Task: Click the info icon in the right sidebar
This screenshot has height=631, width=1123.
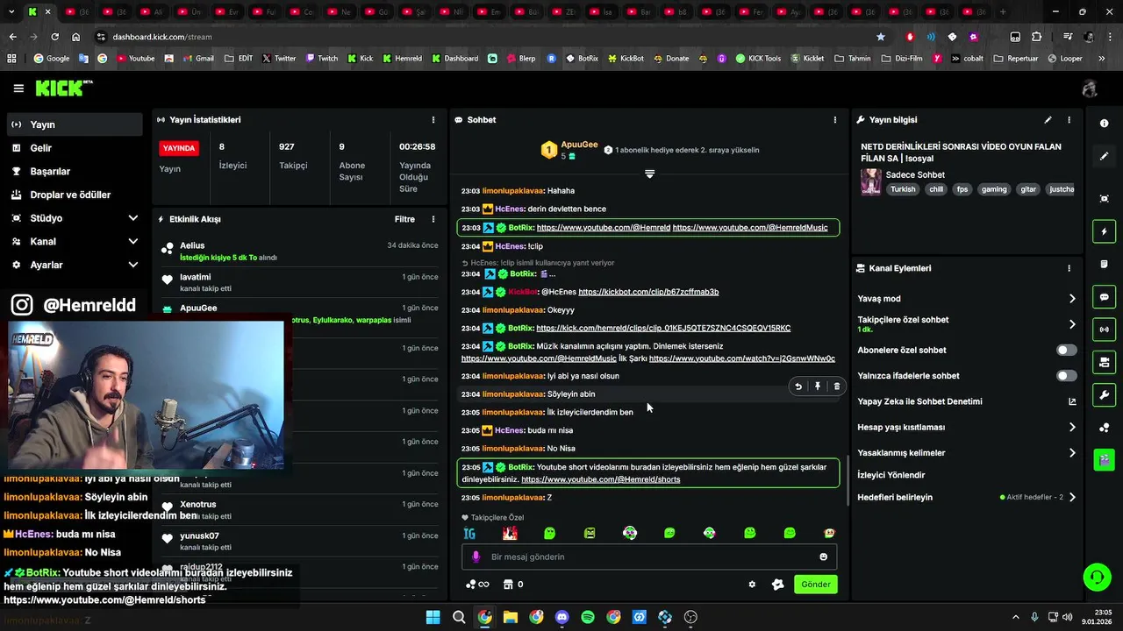Action: click(x=1104, y=124)
